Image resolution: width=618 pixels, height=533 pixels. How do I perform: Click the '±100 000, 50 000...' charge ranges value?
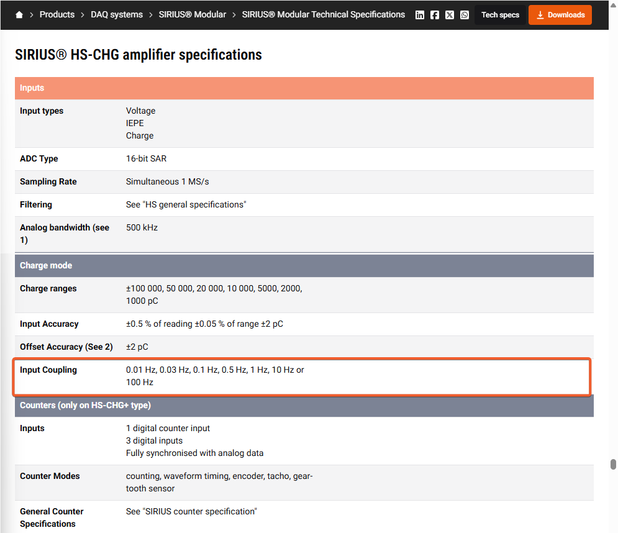coord(214,294)
